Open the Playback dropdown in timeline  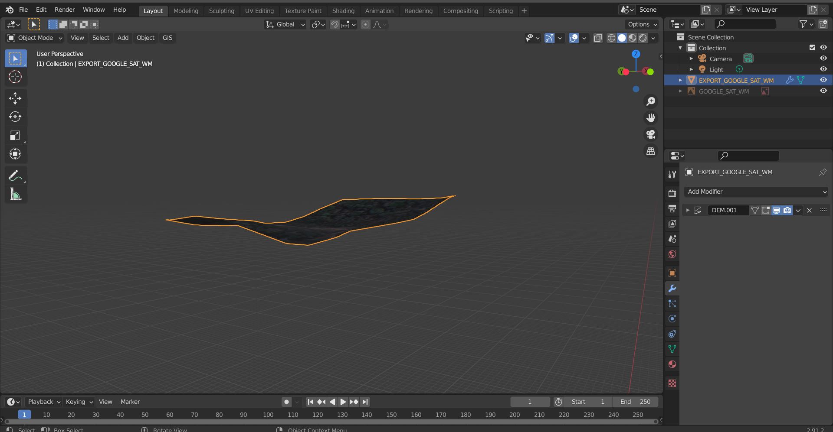tap(43, 402)
